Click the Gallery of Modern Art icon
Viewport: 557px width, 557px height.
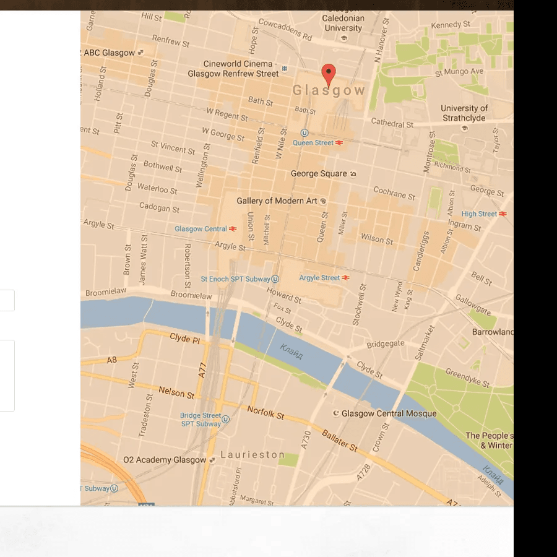click(323, 201)
